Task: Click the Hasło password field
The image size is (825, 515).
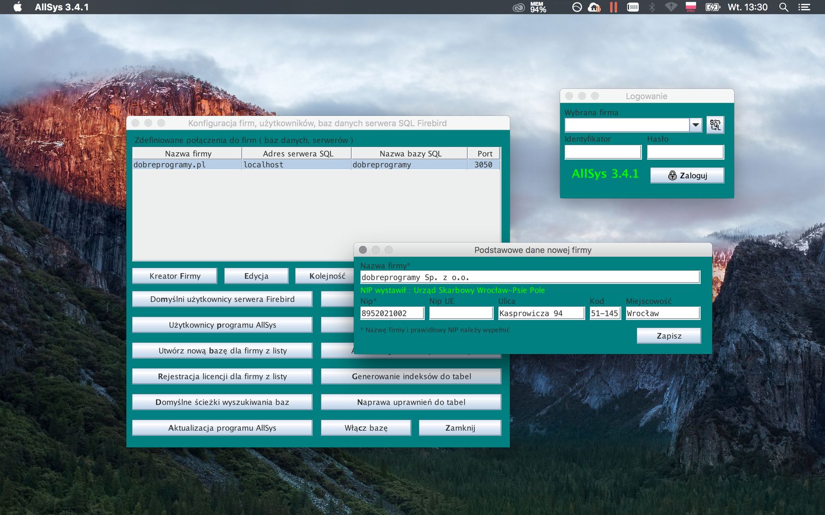Action: (685, 152)
